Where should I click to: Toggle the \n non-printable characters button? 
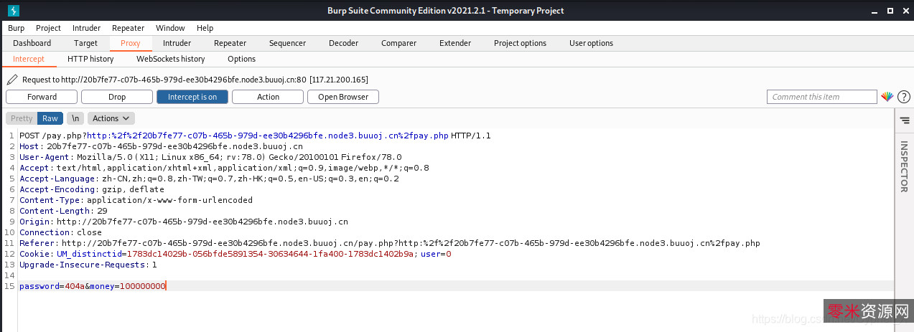click(76, 118)
